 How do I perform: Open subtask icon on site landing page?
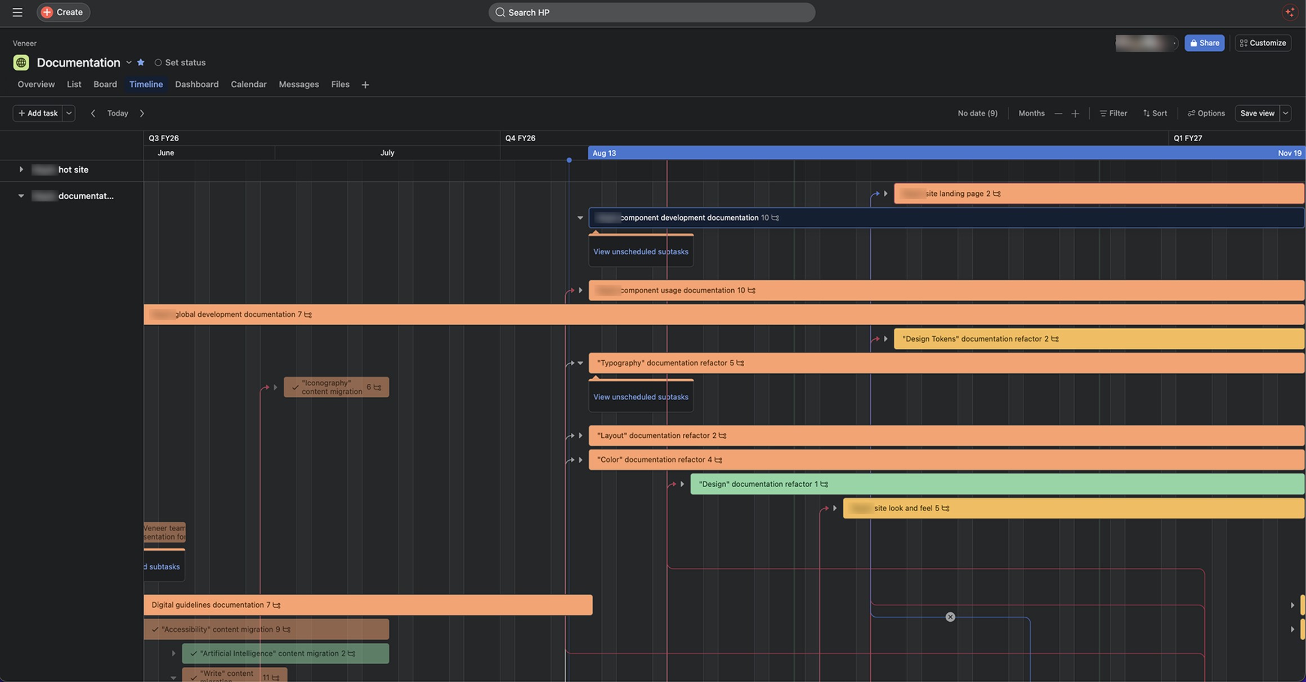(x=997, y=194)
